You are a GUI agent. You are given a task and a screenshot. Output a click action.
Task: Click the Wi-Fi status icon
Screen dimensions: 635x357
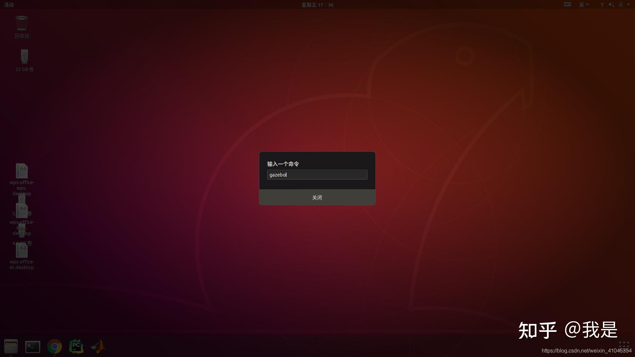[602, 5]
